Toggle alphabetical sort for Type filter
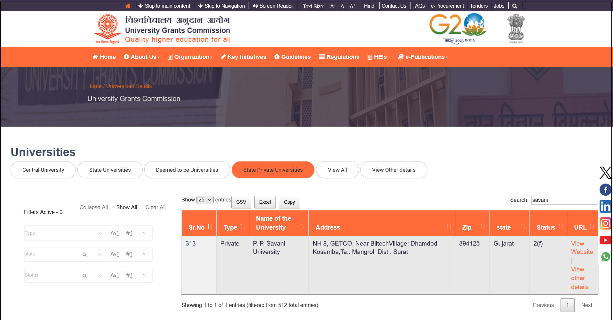The width and height of the screenshot is (613, 322). (x=115, y=233)
